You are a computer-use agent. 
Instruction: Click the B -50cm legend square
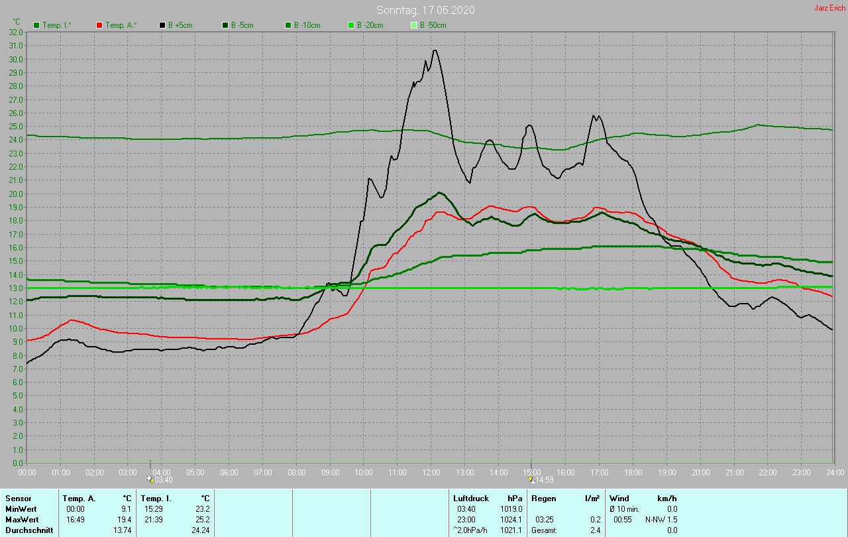tap(414, 25)
